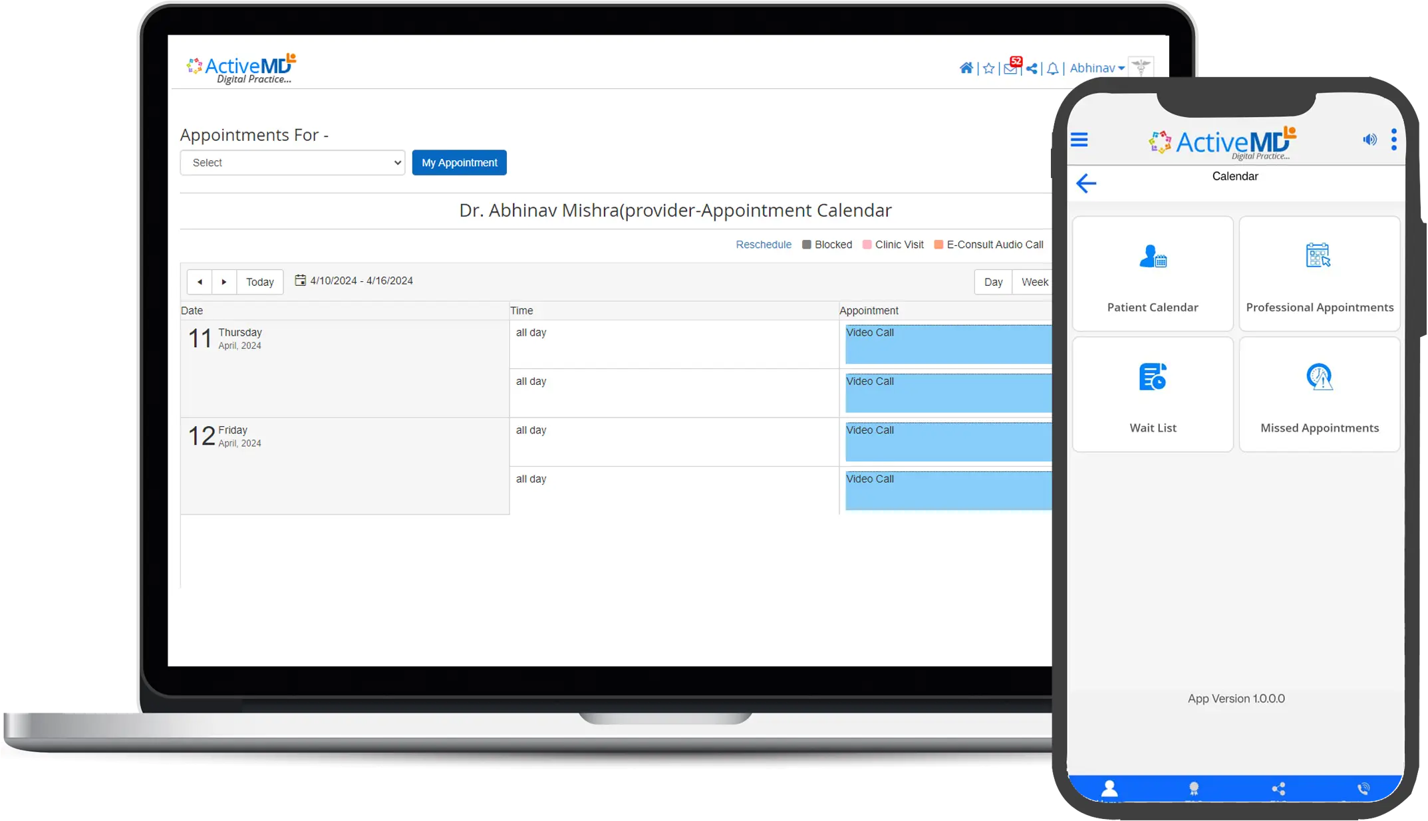Click the Wait List document clock icon
1428x821 pixels.
pos(1153,377)
